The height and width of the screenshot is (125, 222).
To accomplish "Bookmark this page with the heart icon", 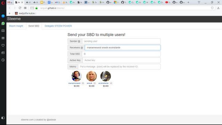I will click(x=212, y=8).
